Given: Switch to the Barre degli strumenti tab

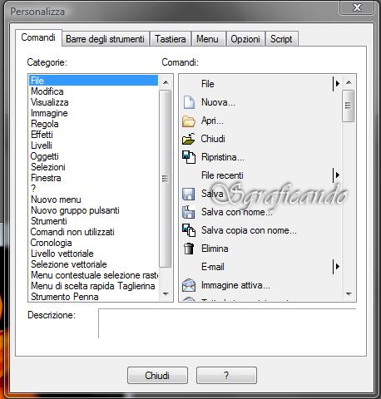Looking at the screenshot, I should pyautogui.click(x=105, y=39).
